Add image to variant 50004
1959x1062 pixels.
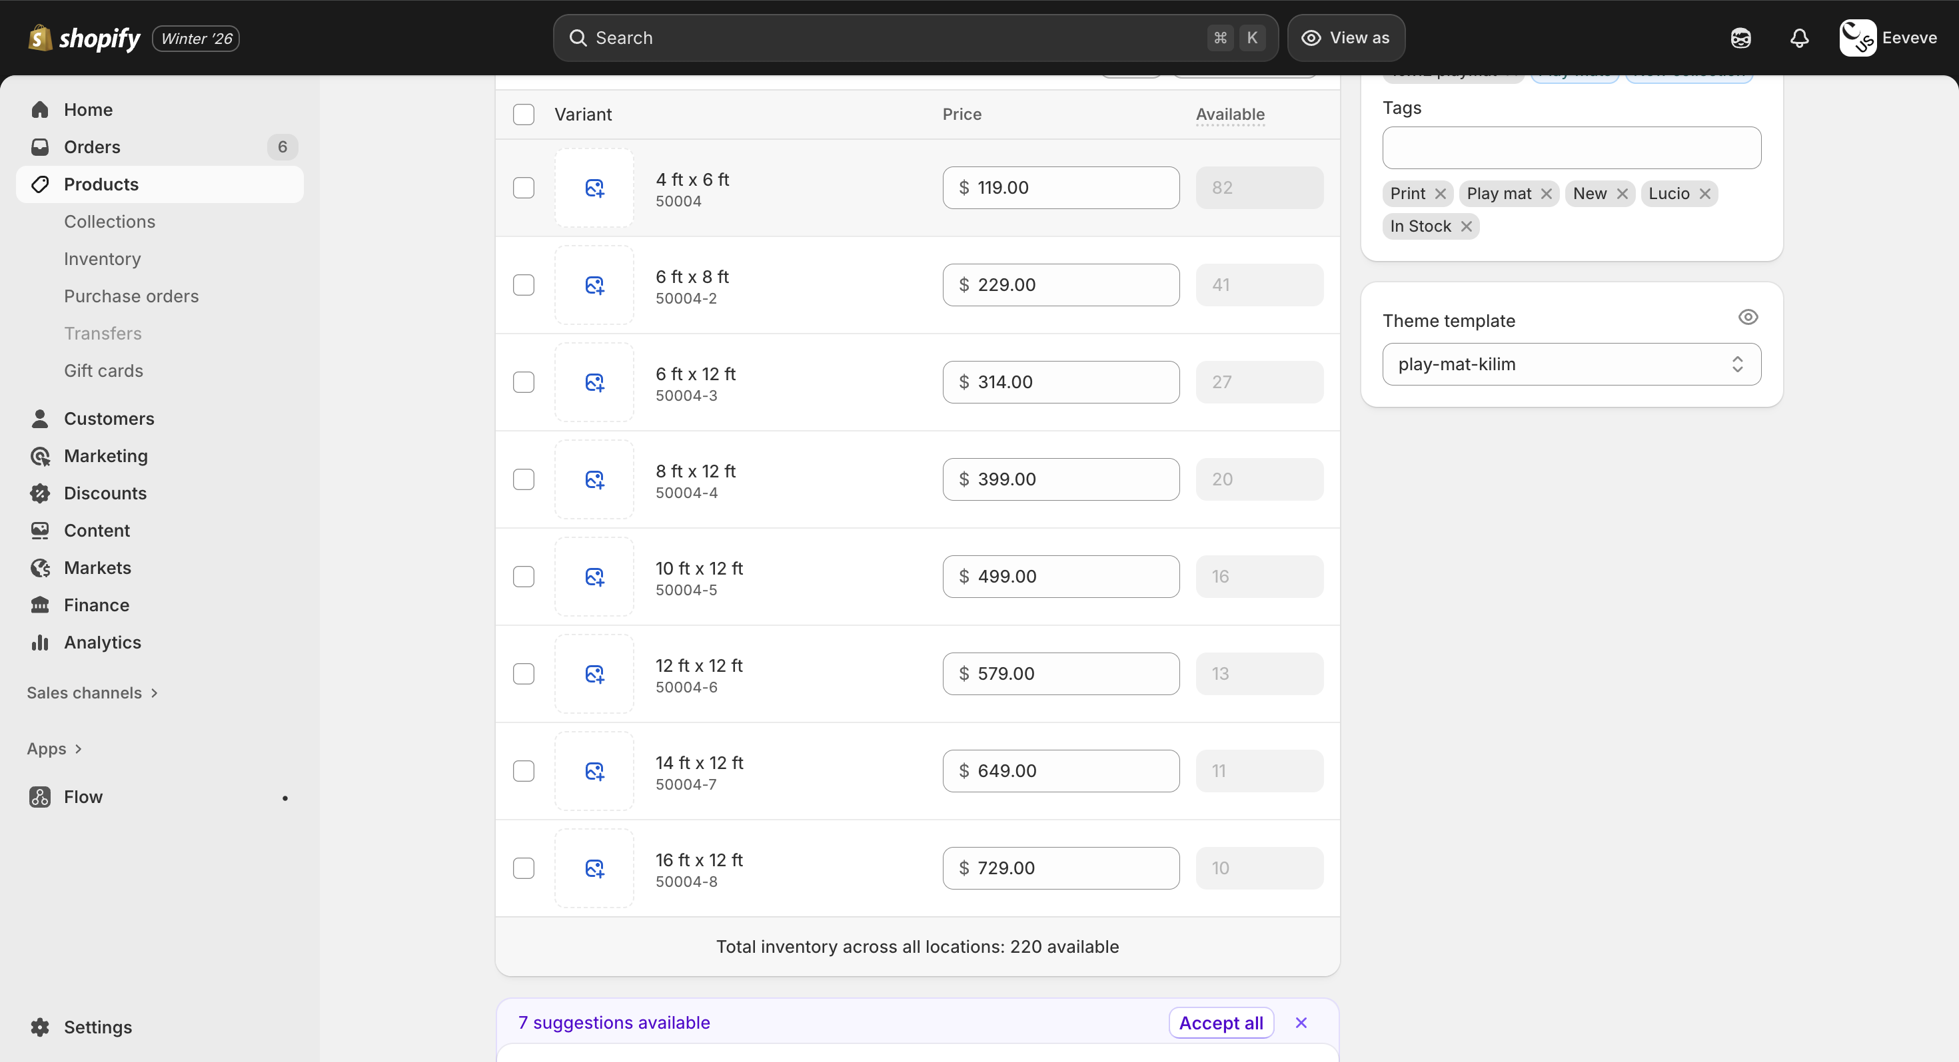pyautogui.click(x=594, y=188)
